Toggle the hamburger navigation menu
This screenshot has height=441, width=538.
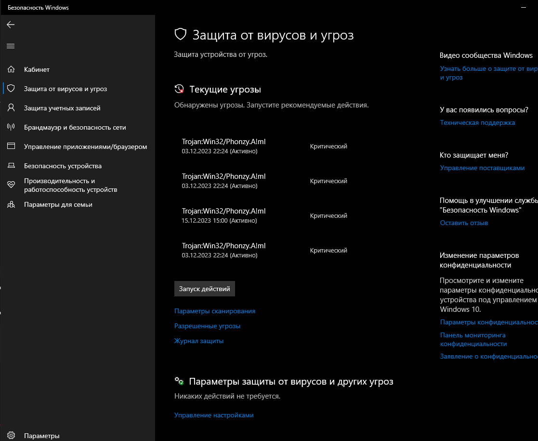click(x=11, y=46)
